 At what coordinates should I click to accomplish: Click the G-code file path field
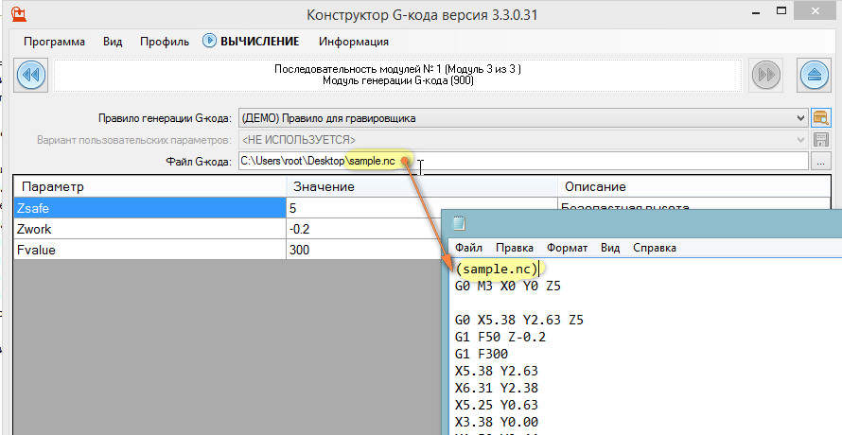click(523, 161)
